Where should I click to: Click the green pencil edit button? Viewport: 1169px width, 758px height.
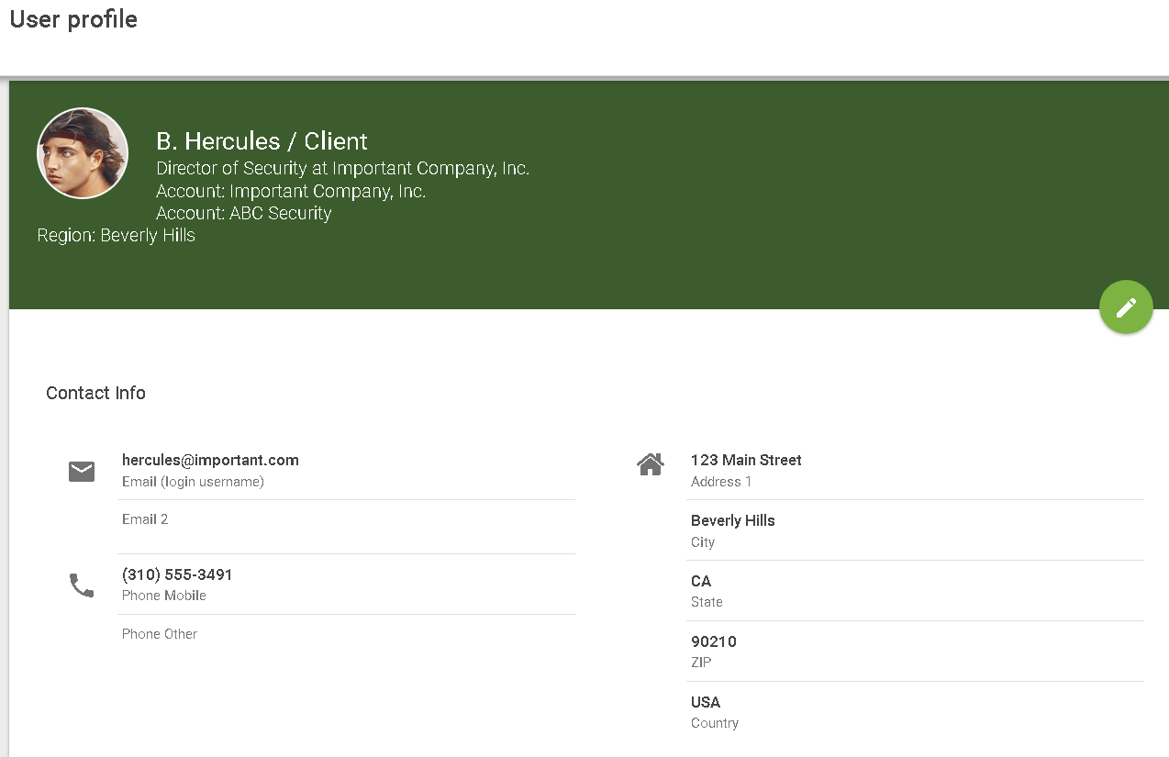point(1126,307)
